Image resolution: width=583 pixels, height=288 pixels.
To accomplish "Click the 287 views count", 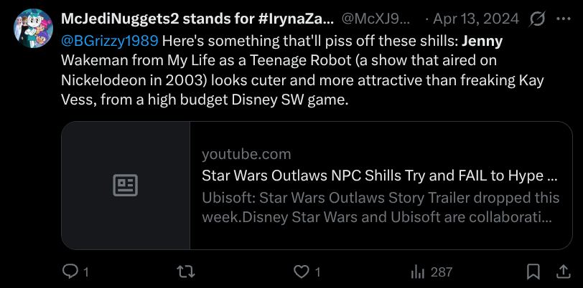I will [x=442, y=272].
